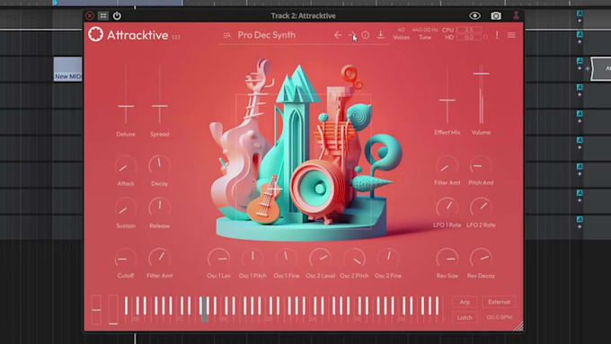Click the Osc 2 Level knob
This screenshot has height=344, width=611.
[320, 258]
